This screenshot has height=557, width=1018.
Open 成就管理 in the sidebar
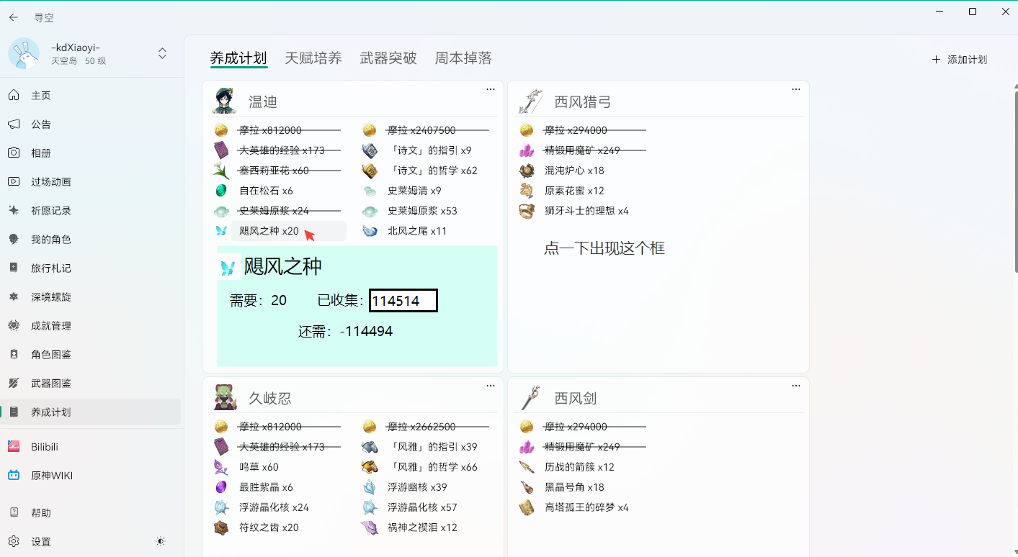(x=91, y=326)
